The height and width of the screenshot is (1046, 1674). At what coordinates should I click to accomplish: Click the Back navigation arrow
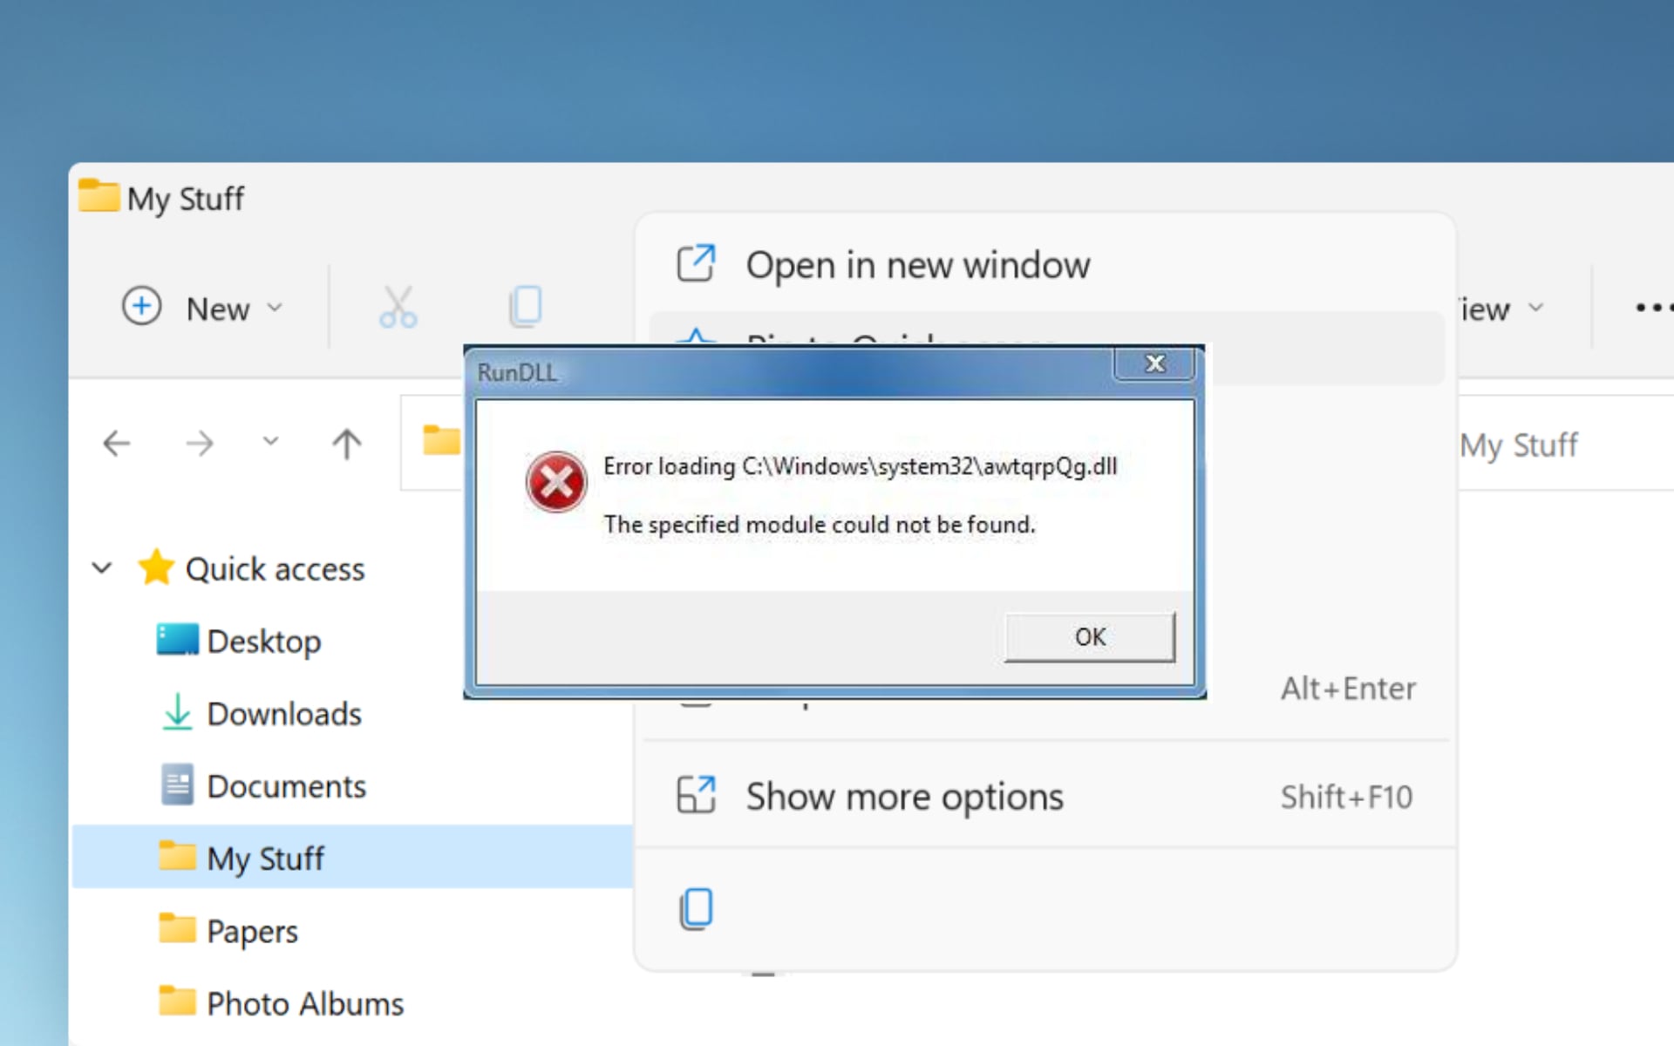tap(117, 443)
